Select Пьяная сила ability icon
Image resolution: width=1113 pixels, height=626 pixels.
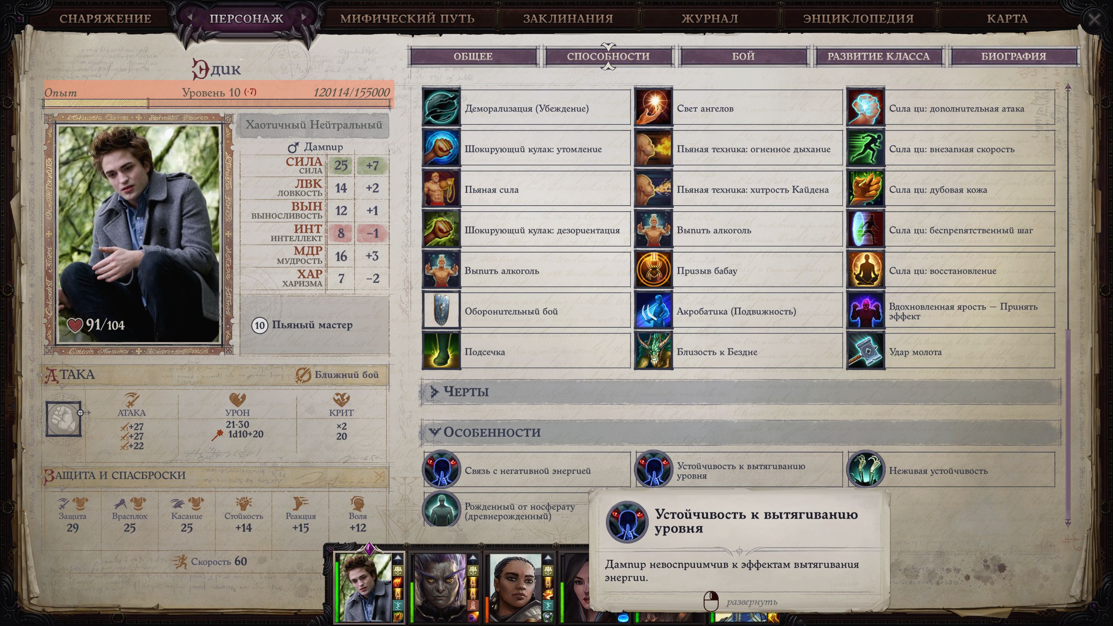pos(441,189)
